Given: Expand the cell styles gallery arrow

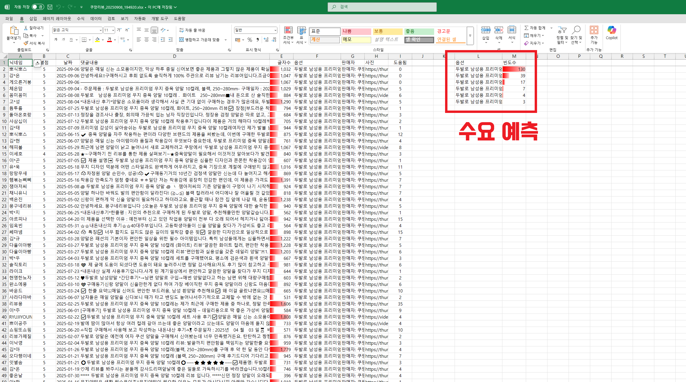Looking at the screenshot, I should pyautogui.click(x=470, y=36).
